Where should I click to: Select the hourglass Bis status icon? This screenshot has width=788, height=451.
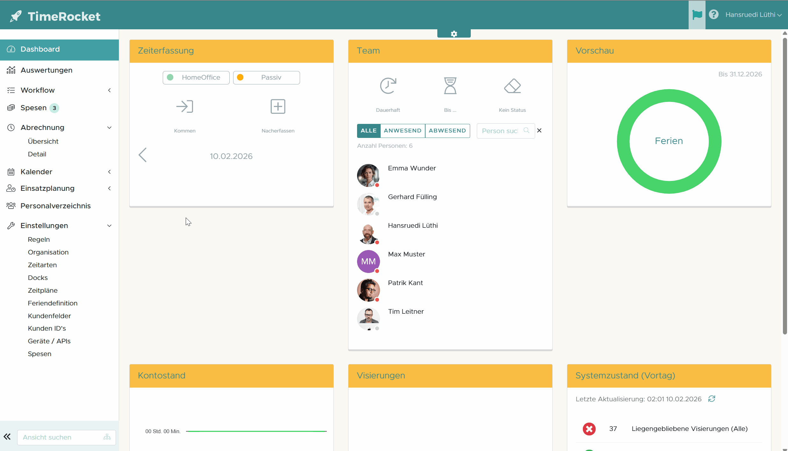pos(450,86)
